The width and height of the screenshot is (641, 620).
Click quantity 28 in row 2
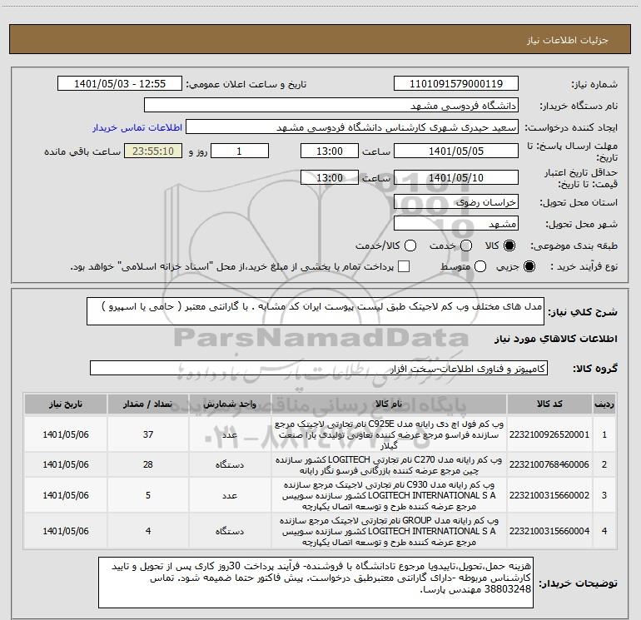pos(148,464)
